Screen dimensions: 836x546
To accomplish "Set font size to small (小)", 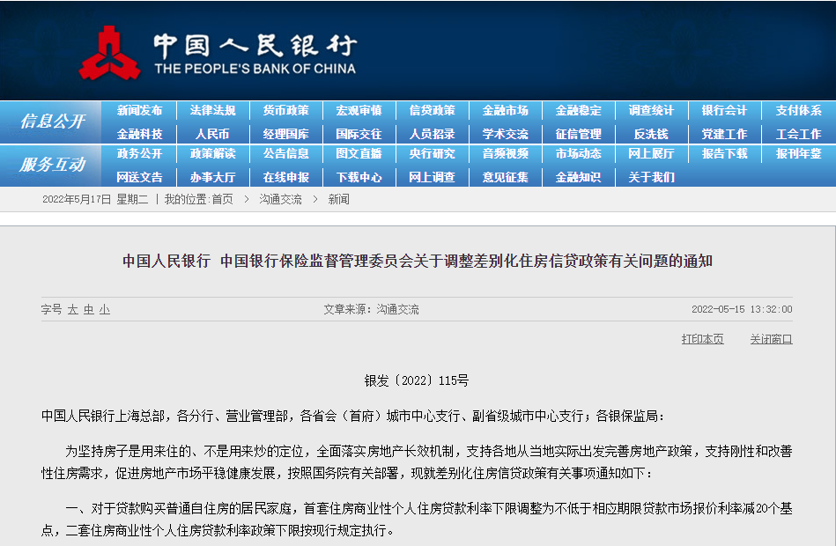I will pos(105,310).
